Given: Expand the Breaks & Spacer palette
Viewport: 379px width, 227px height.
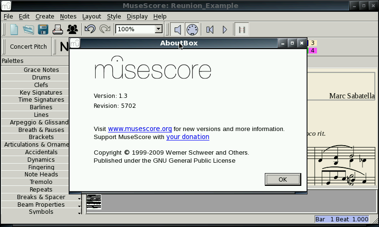Looking at the screenshot, I should tap(41, 197).
